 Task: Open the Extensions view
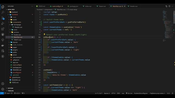click(3, 29)
